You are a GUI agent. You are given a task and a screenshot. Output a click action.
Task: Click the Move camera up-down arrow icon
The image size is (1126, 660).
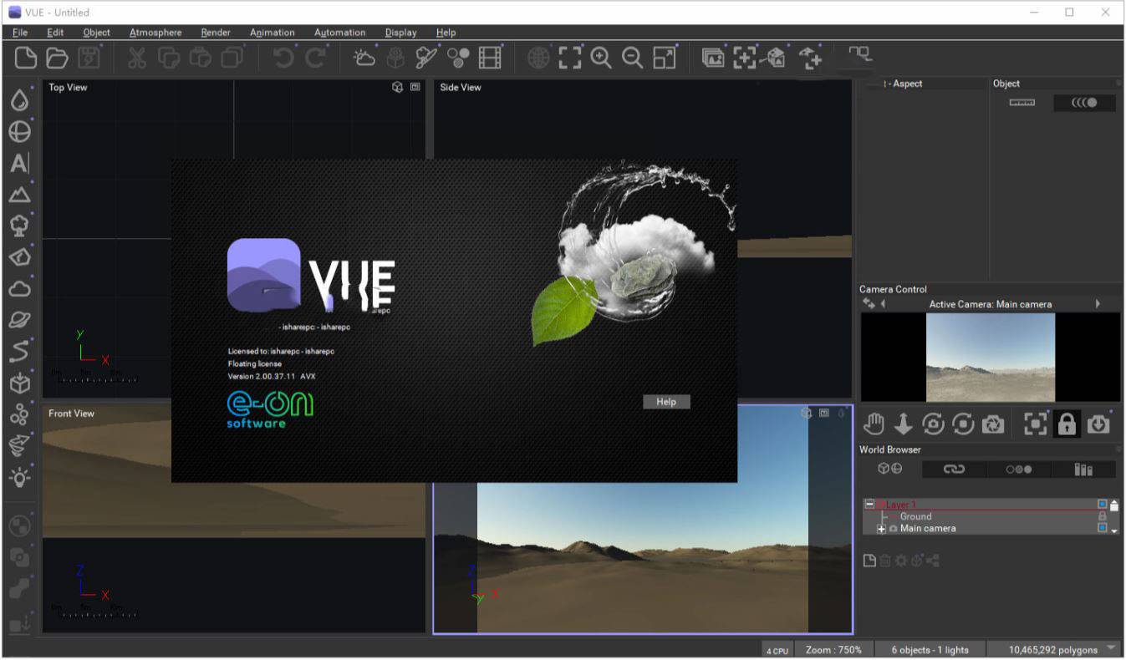[x=904, y=424]
